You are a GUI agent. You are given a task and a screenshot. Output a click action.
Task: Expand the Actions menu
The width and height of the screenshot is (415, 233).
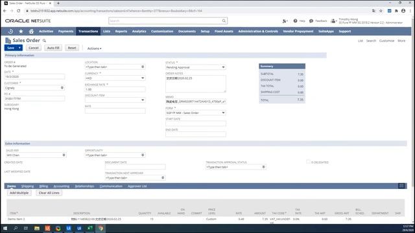coord(94,49)
